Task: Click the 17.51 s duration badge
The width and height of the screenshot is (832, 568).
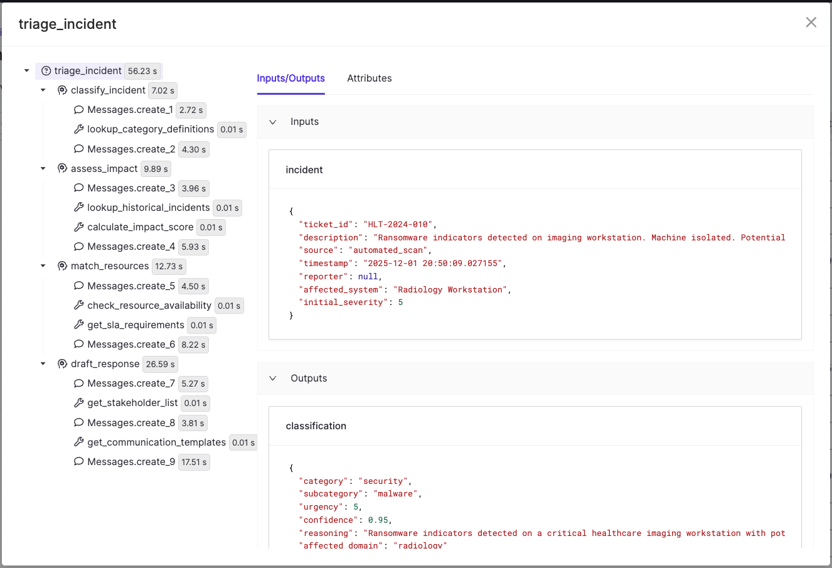Action: point(194,463)
